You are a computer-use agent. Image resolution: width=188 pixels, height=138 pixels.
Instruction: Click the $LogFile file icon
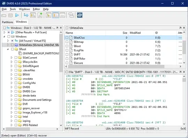click(71, 50)
